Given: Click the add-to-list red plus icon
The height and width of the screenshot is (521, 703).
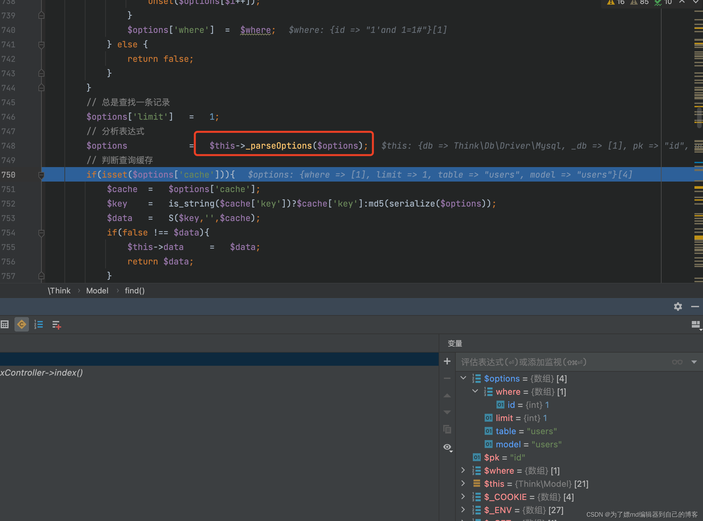Looking at the screenshot, I should [57, 325].
